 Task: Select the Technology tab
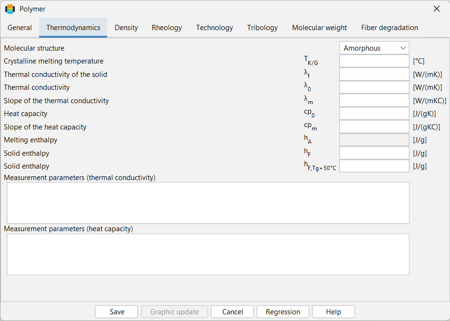pyautogui.click(x=214, y=28)
